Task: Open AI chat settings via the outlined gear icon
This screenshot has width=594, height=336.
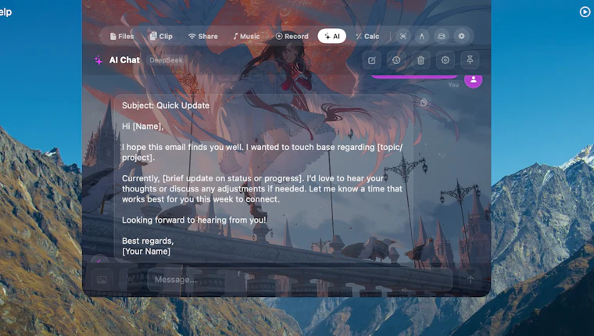Action: click(445, 60)
